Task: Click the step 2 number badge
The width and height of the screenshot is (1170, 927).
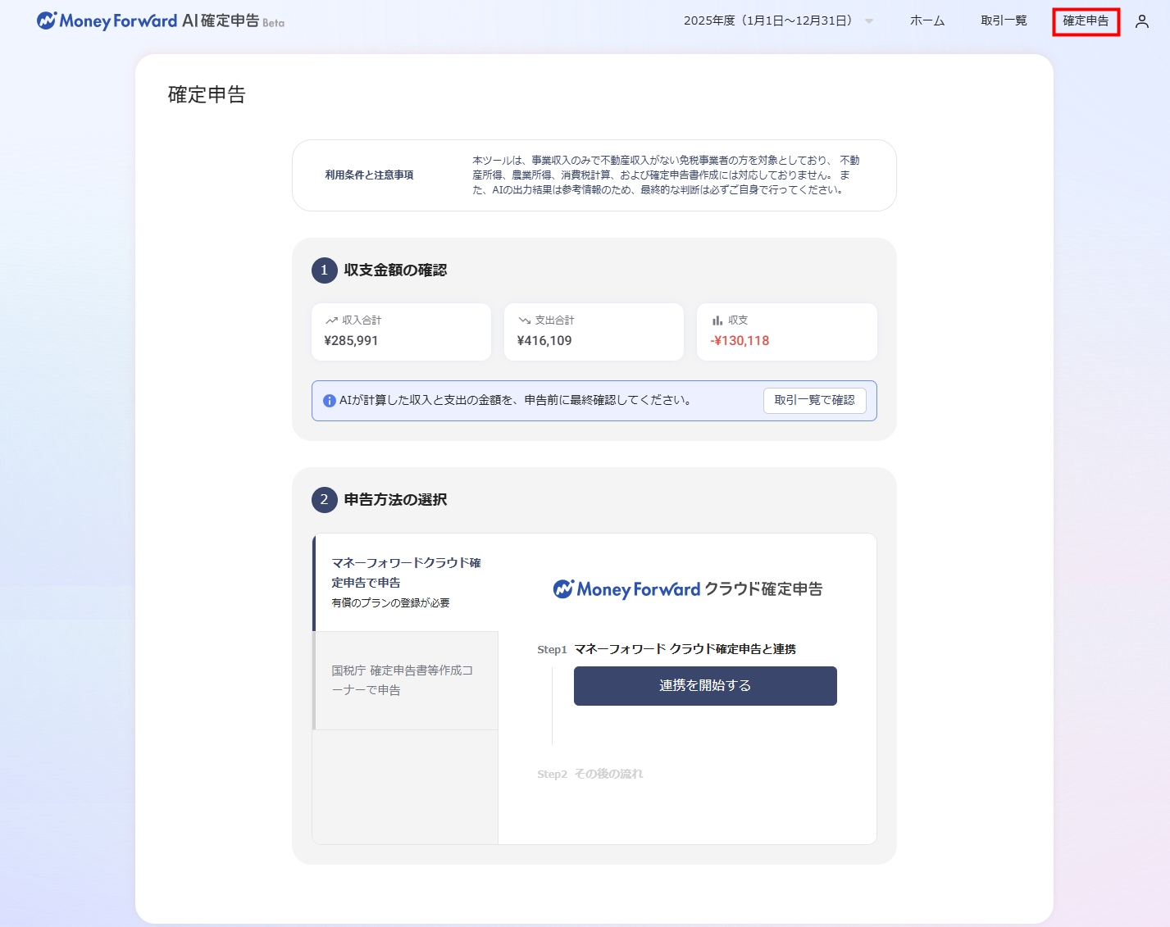Action: pyautogui.click(x=324, y=500)
